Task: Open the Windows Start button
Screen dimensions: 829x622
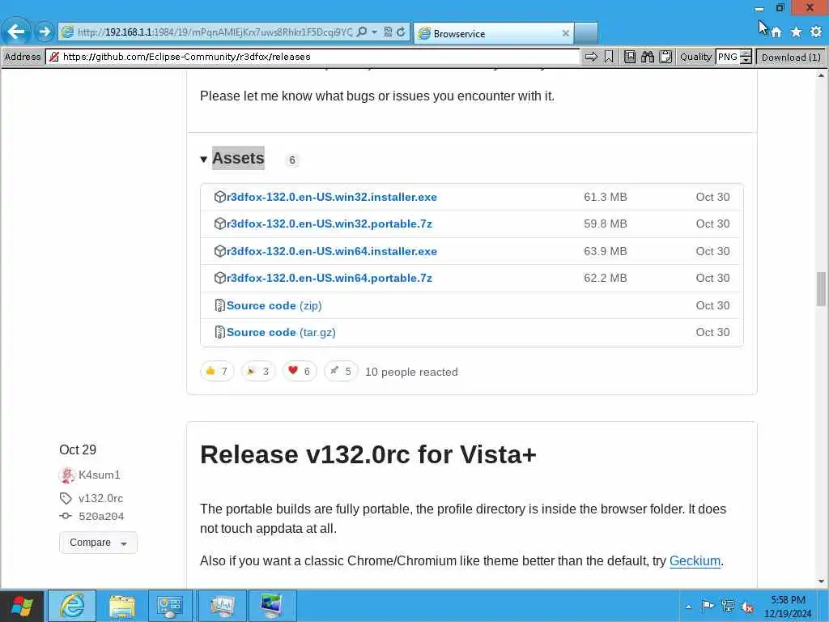Action: tap(22, 606)
